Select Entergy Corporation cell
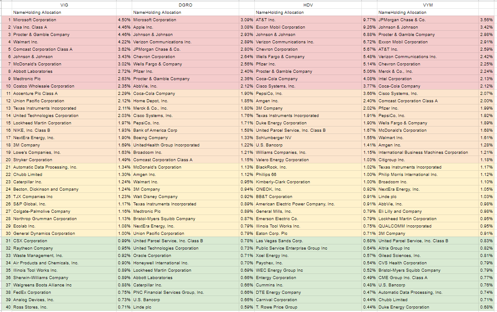This screenshot has width=497, height=312. (308, 277)
